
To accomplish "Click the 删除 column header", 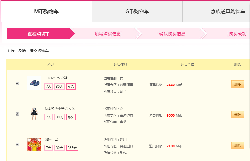I will pos(237,64).
